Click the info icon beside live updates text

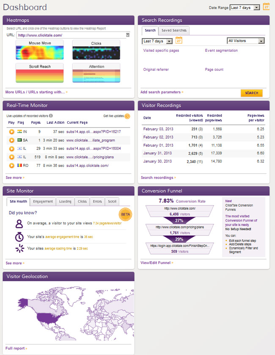pos(51,116)
